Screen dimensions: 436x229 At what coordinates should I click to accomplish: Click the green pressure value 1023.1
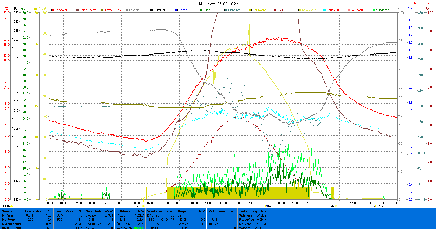(x=138, y=228)
